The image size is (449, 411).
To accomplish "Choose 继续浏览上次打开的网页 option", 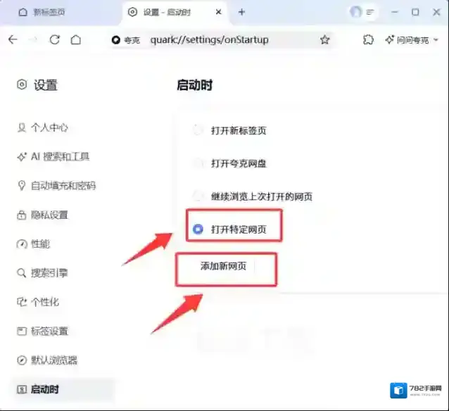I will (198, 196).
